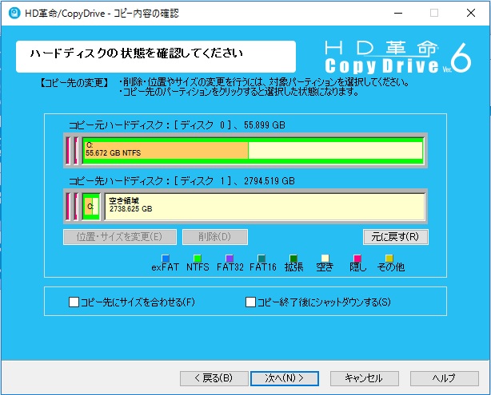Image resolution: width=491 pixels, height=395 pixels.
Task: Click the 隠し pink legend swatch
Action: tap(357, 259)
